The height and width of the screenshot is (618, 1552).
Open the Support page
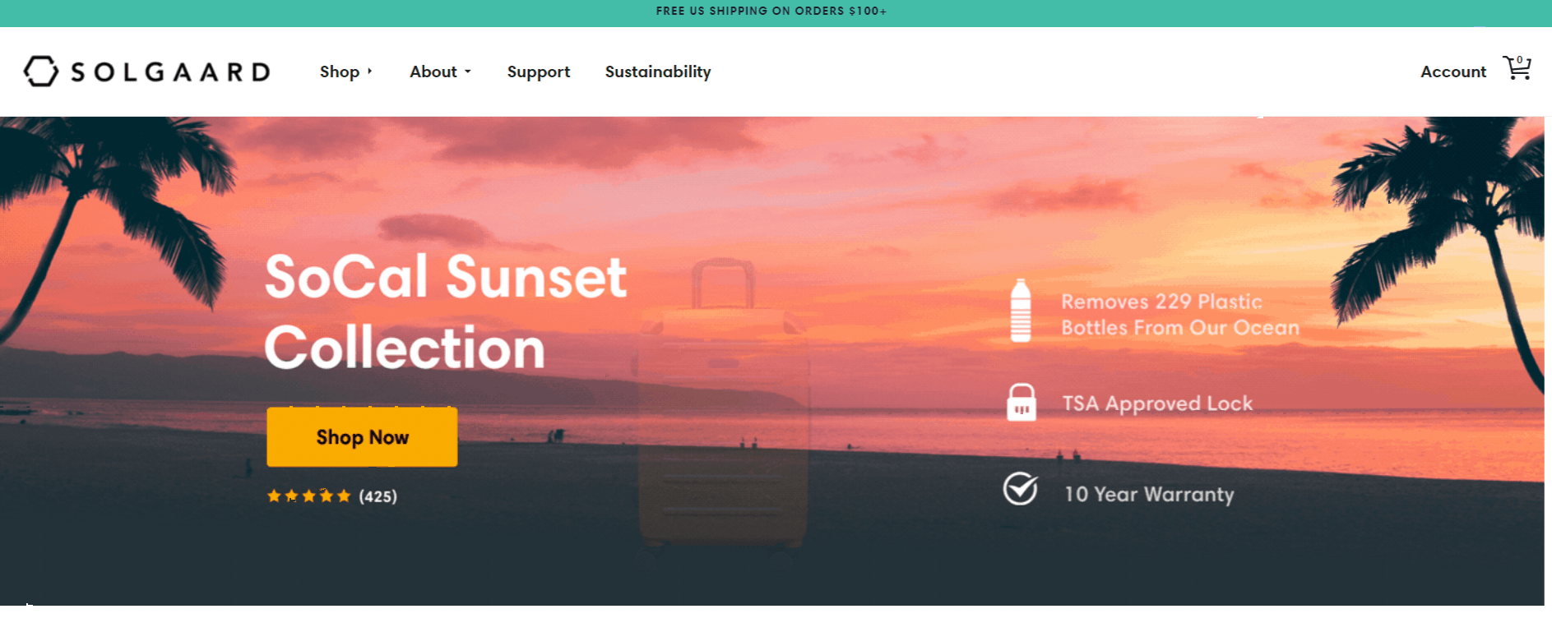point(539,71)
